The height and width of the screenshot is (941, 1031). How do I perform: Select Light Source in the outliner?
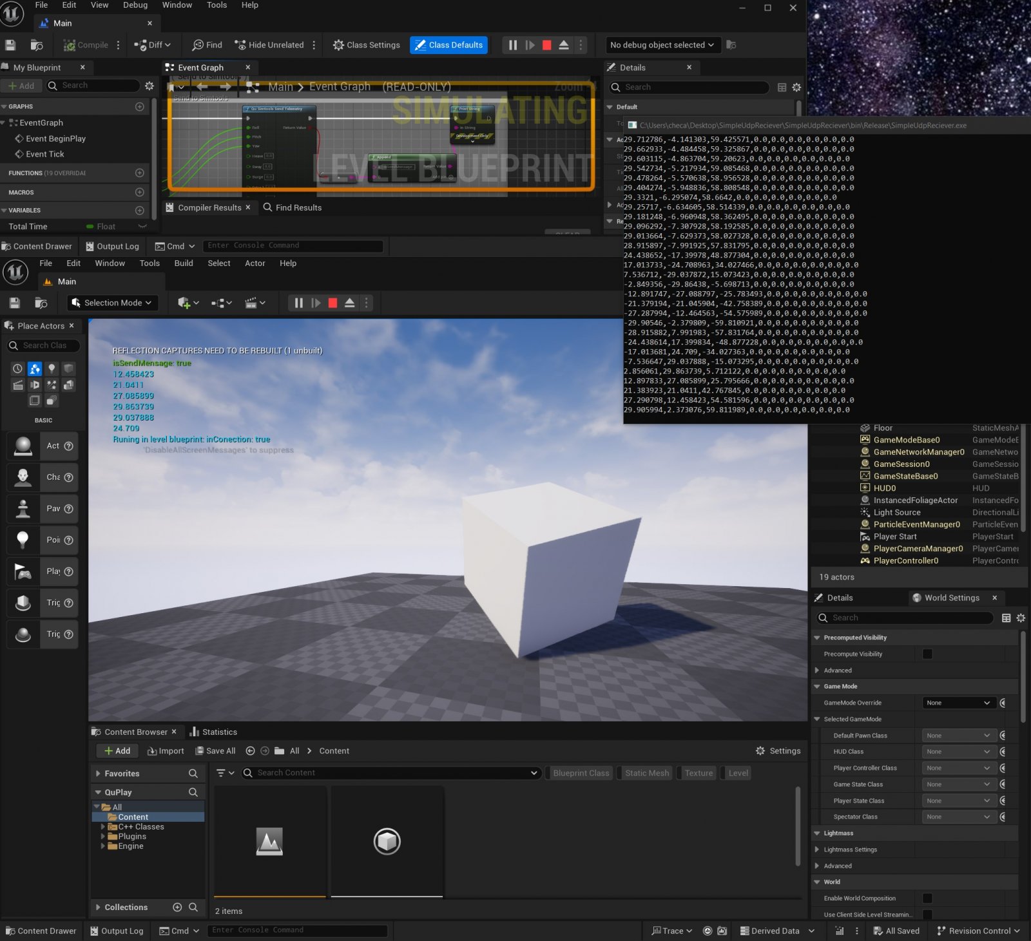896,513
